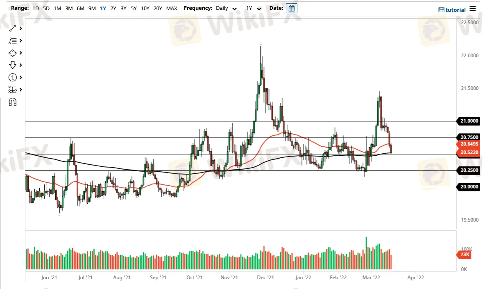Open the hamburger menu
The height and width of the screenshot is (289, 485).
[473, 9]
